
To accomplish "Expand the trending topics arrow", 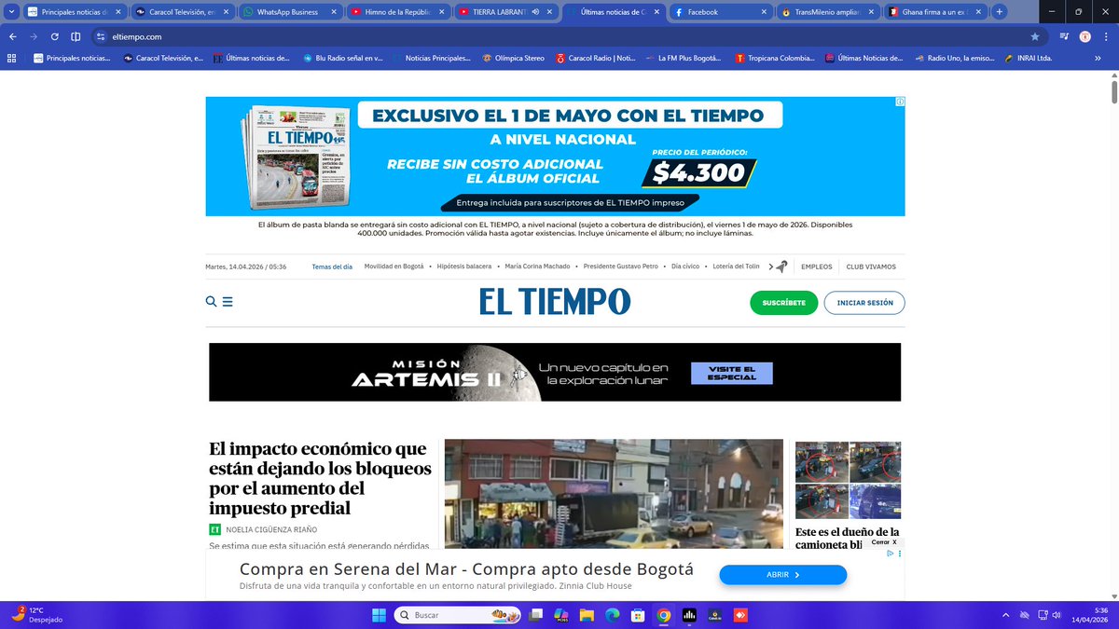I will point(771,267).
